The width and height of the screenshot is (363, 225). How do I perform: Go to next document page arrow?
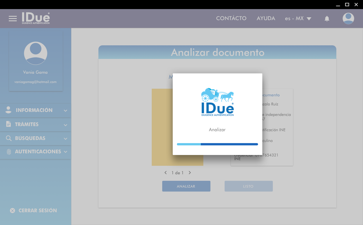click(x=190, y=173)
